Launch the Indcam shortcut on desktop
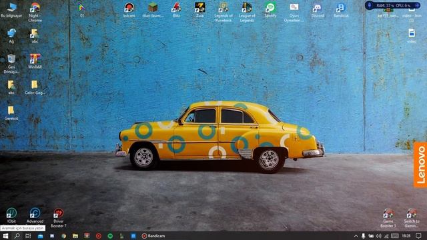 (129, 11)
